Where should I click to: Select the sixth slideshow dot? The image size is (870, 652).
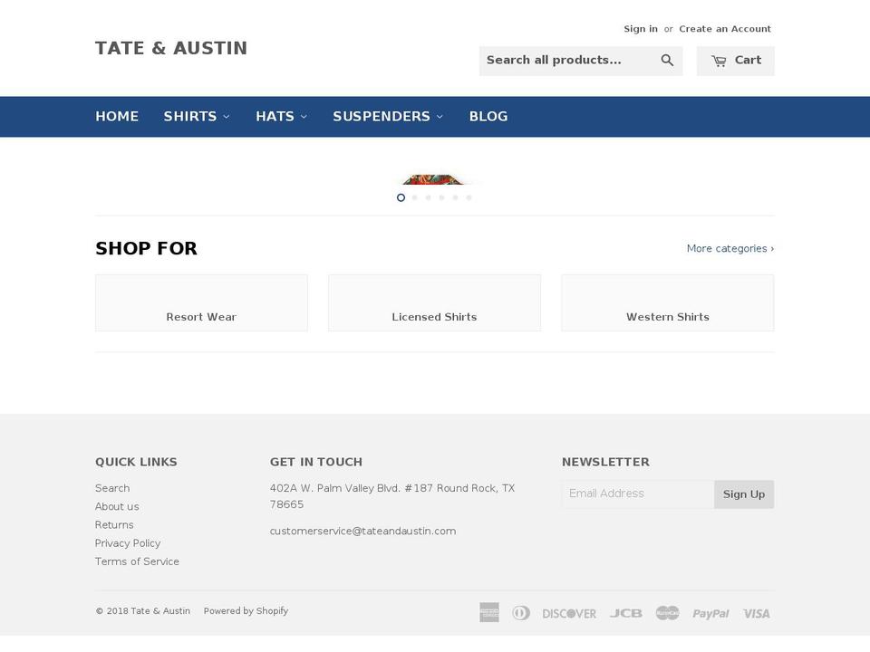click(x=469, y=197)
